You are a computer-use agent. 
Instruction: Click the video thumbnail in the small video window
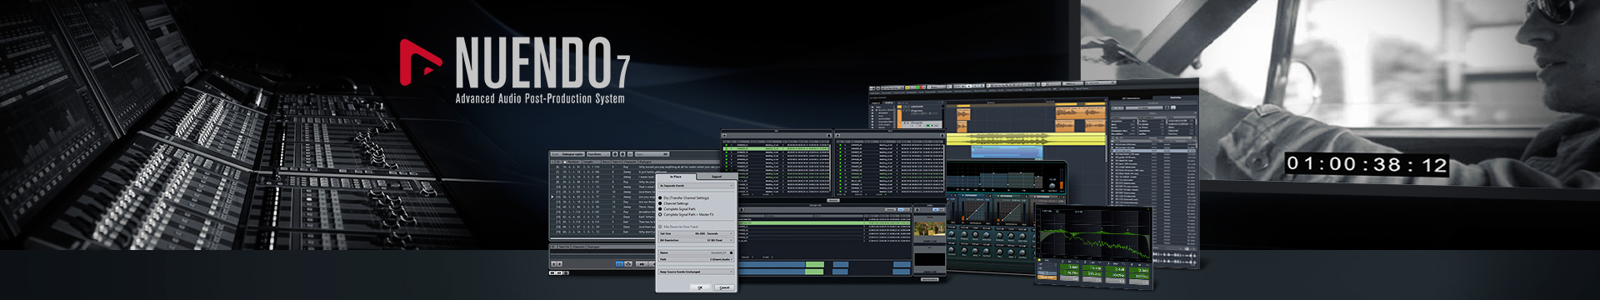(x=929, y=229)
